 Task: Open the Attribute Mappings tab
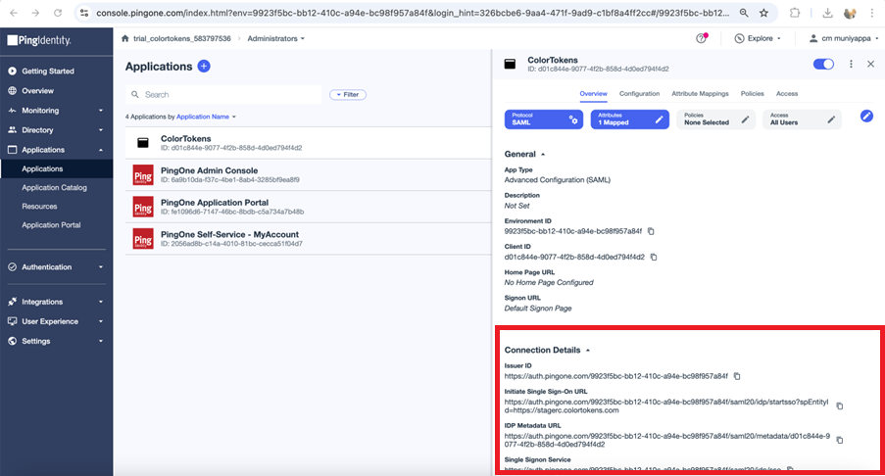(x=700, y=94)
